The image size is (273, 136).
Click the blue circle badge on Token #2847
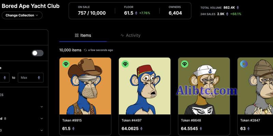click(x=244, y=64)
